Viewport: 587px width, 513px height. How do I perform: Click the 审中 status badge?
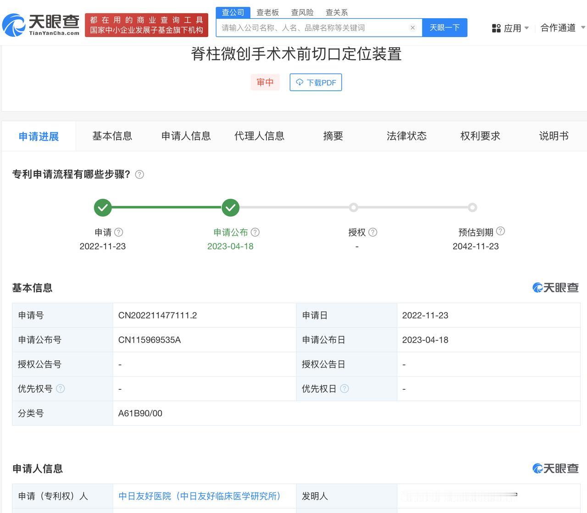click(x=265, y=82)
